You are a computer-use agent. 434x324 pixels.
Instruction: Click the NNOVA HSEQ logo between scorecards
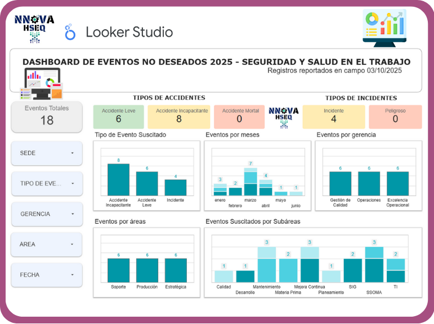[x=284, y=117]
